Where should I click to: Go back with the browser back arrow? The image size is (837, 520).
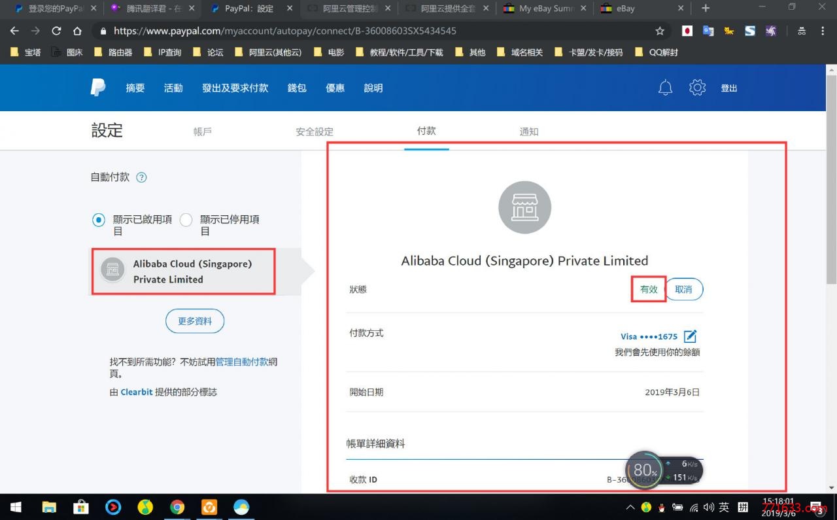14,31
